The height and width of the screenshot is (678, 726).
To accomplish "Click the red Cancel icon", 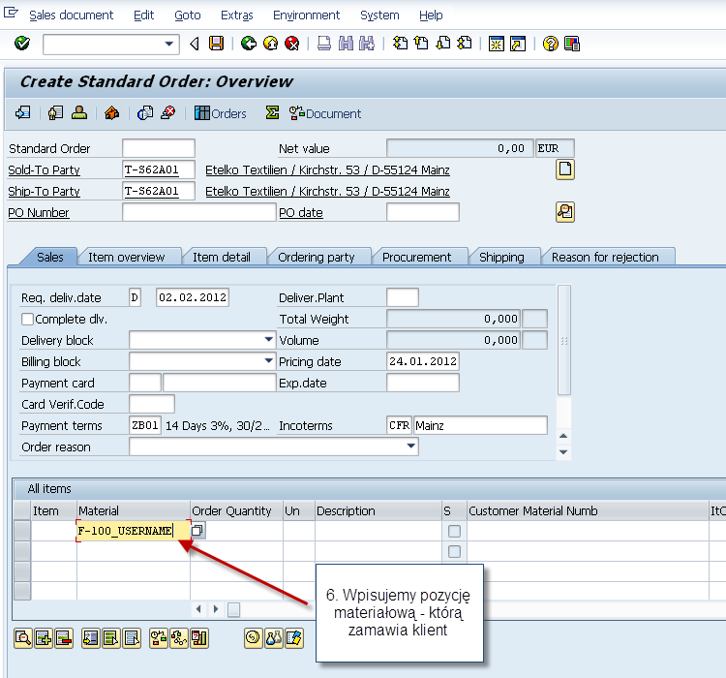I will pyautogui.click(x=292, y=44).
